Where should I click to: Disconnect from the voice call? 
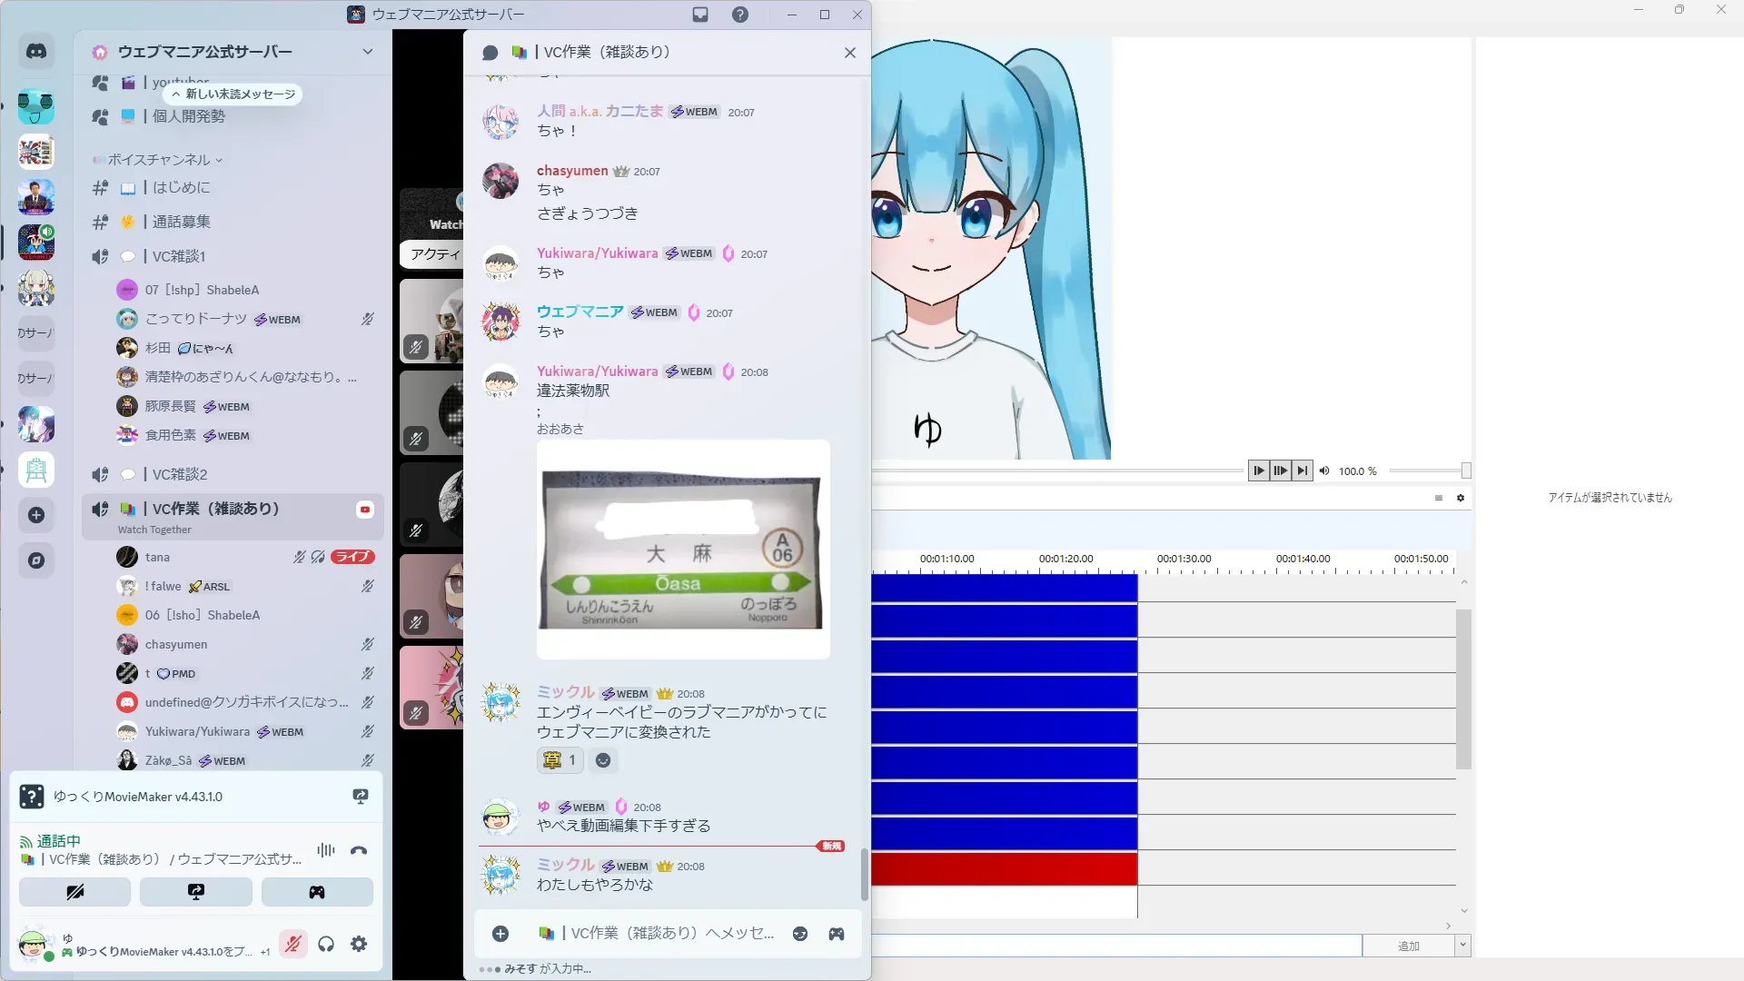coord(359,851)
